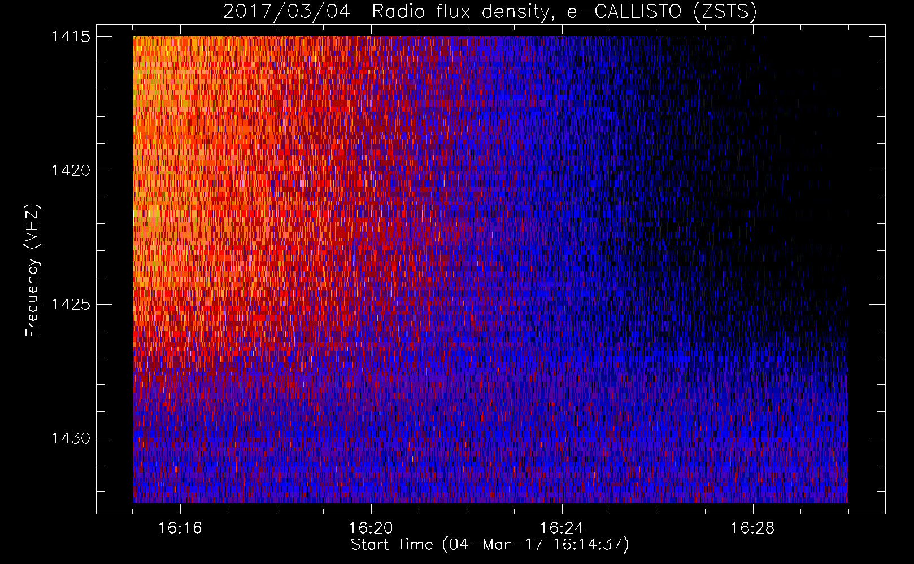914x564 pixels.
Task: Select the 1430 frequency axis label
Action: pyautogui.click(x=71, y=438)
